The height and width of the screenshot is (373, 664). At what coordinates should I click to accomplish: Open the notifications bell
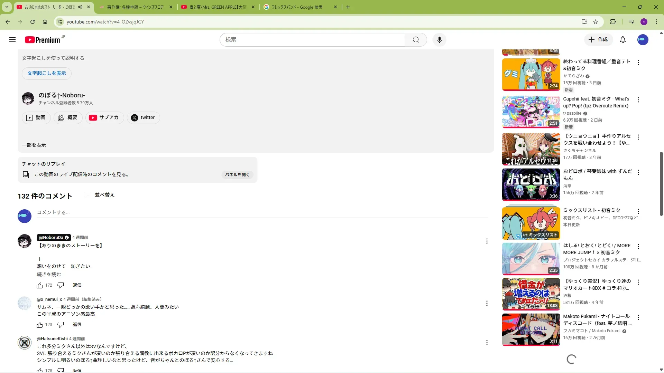coord(622,40)
